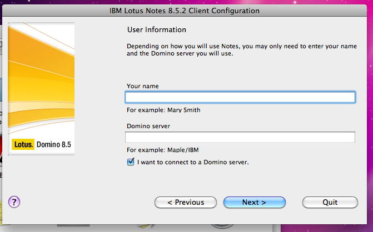Click into the Domino server field
Viewport: 373px width, 232px height.
pos(240,137)
